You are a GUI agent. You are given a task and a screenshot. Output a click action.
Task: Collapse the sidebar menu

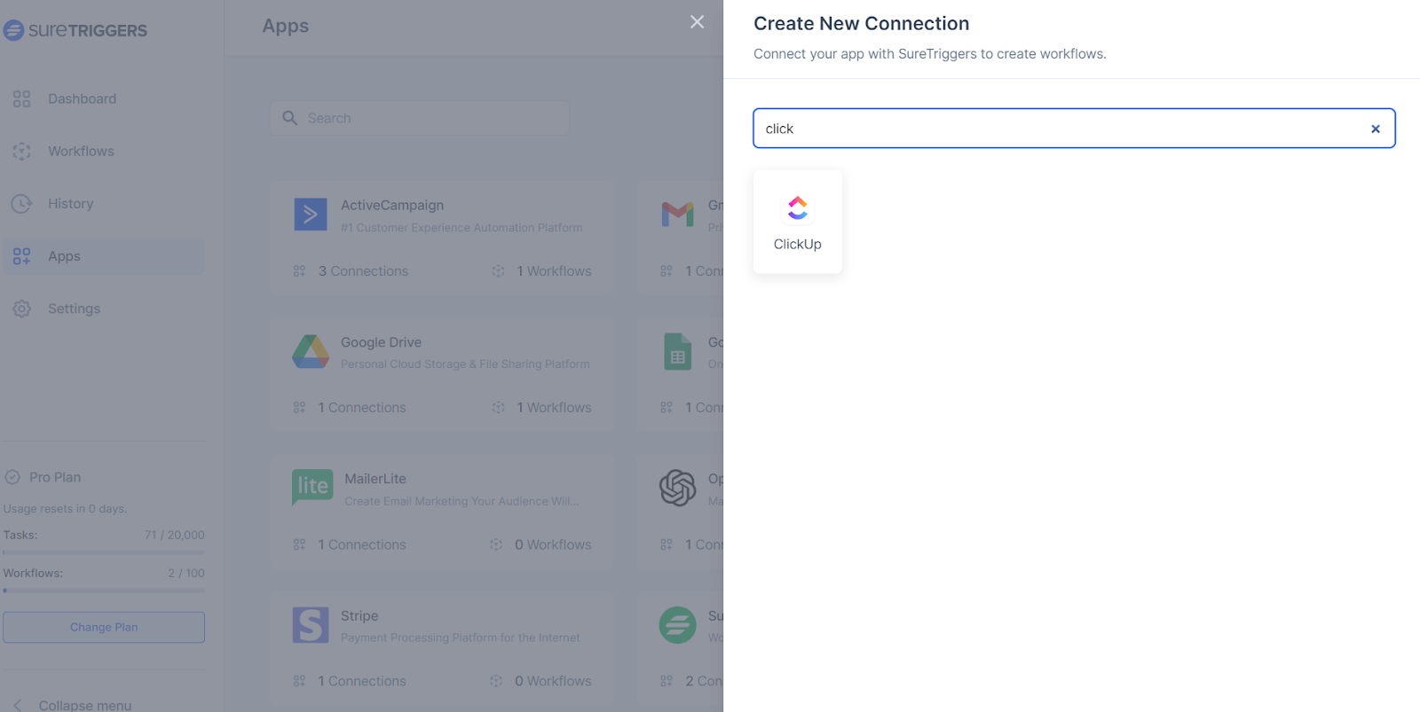click(x=73, y=705)
